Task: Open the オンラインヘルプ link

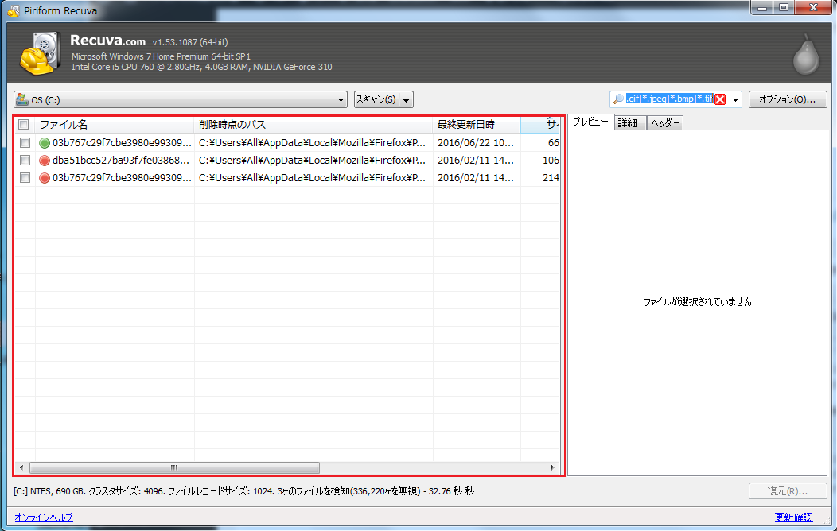Action: tap(44, 517)
